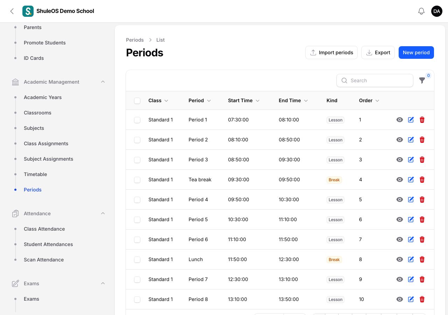Open the table filter funnel icon
The height and width of the screenshot is (315, 448).
422,80
